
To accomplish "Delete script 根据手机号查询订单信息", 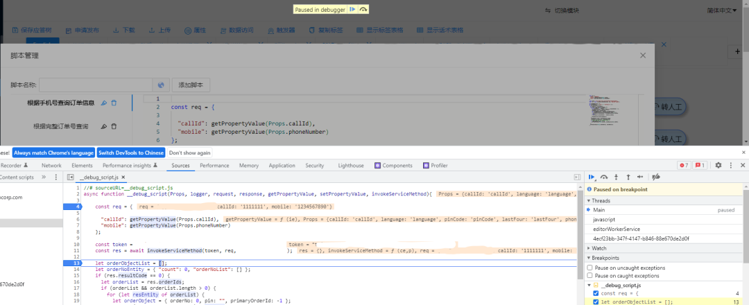I will 114,103.
